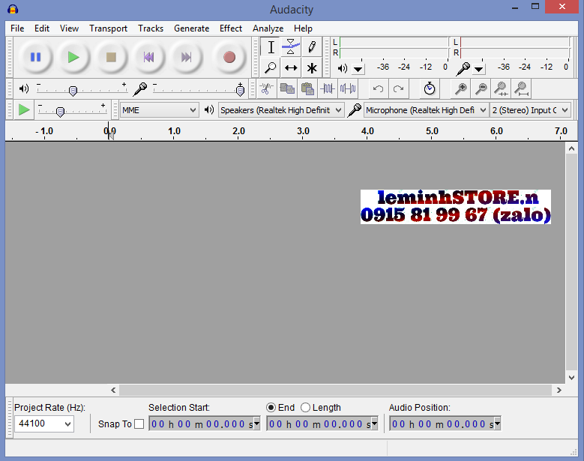
Task: Click the Paste clipboard icon
Action: coord(307,88)
